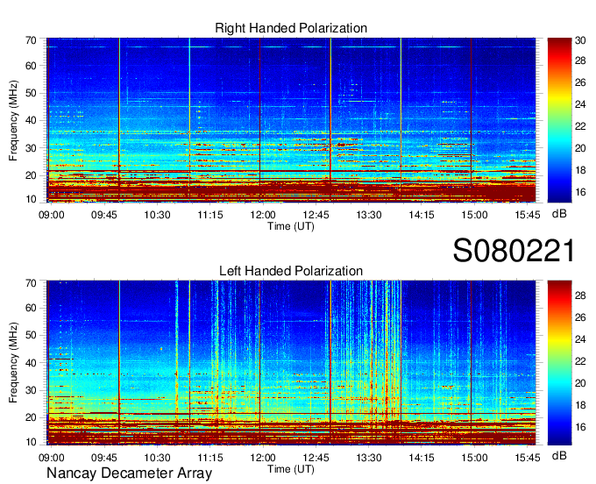
Task: Select the 40 MHz tick on the top plot
Action: coord(31,120)
